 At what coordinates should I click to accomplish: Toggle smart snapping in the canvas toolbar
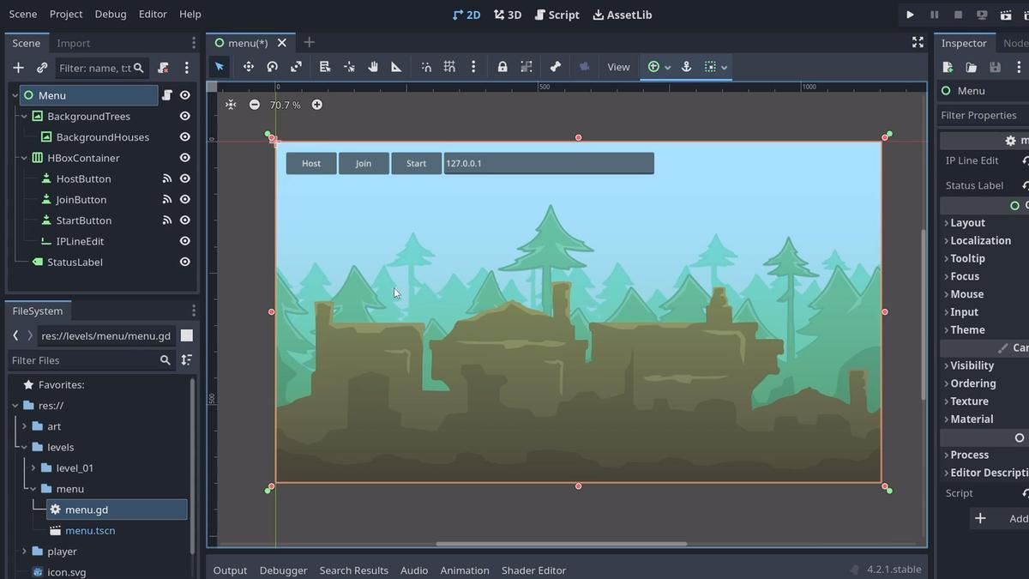click(426, 66)
